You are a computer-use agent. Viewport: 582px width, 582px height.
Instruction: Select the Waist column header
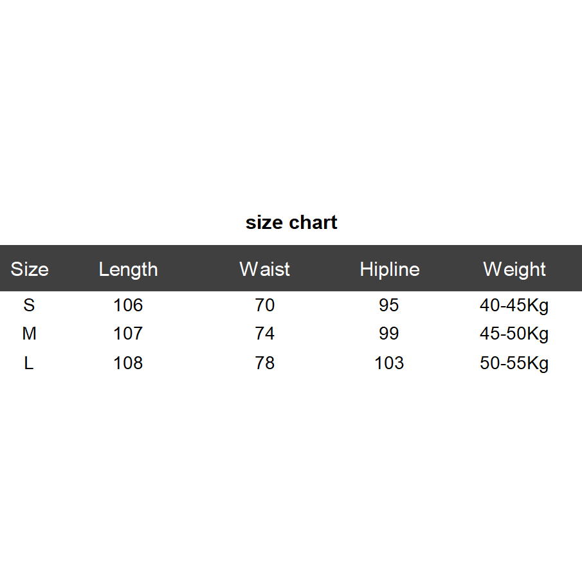coord(264,269)
